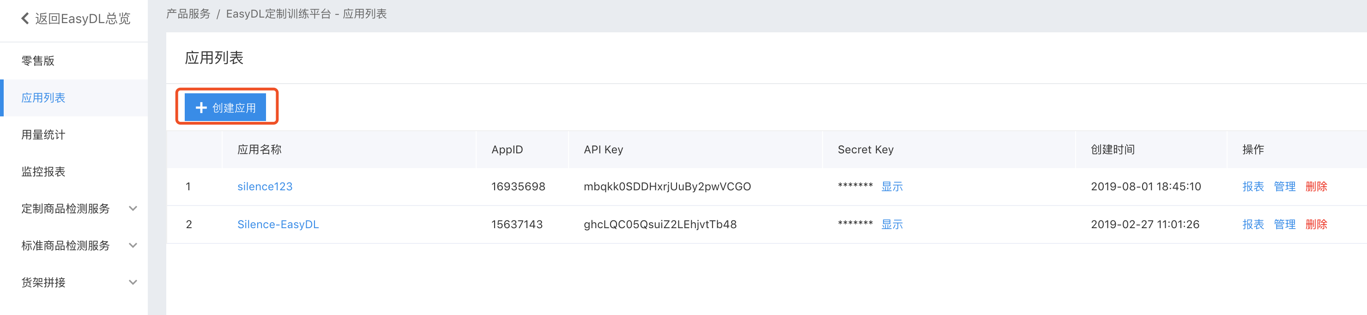1367x315 pixels.
Task: Click the masked Secret Key of Silence-EasyDL
Action: pyautogui.click(x=855, y=223)
